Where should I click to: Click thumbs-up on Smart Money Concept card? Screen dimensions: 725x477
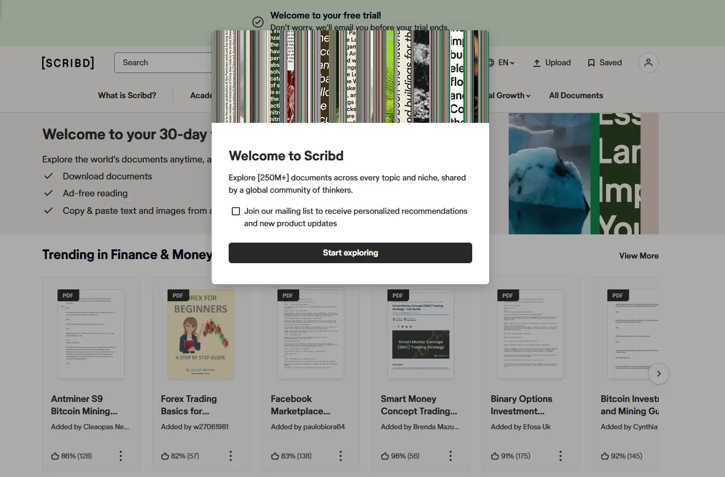pos(385,456)
